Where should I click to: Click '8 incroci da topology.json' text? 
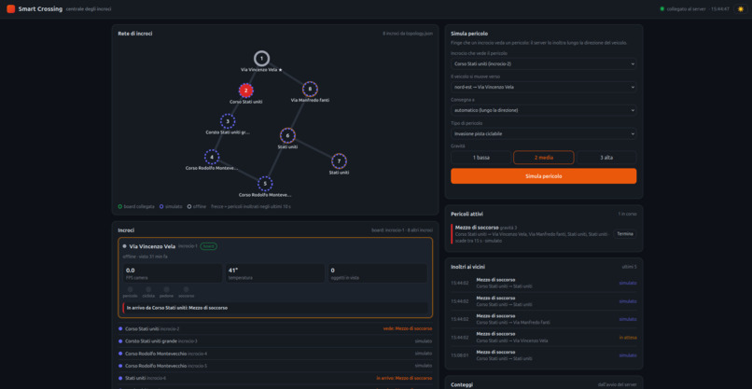(x=408, y=34)
